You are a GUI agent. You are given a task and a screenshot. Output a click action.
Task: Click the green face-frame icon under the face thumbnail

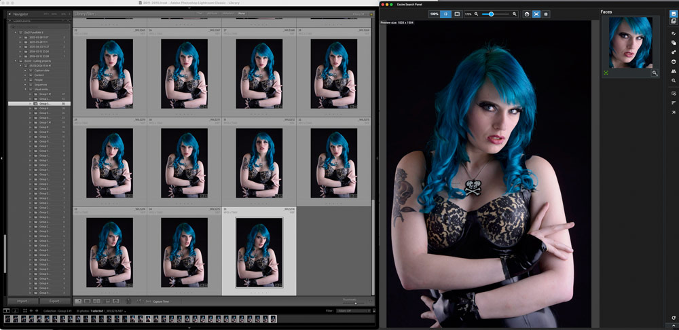[x=606, y=73]
